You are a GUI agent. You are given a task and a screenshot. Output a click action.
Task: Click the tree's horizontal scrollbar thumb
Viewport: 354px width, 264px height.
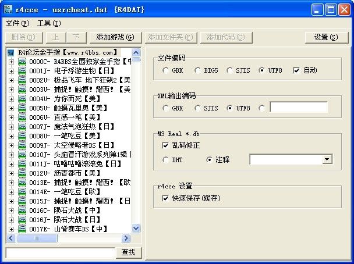(37, 238)
